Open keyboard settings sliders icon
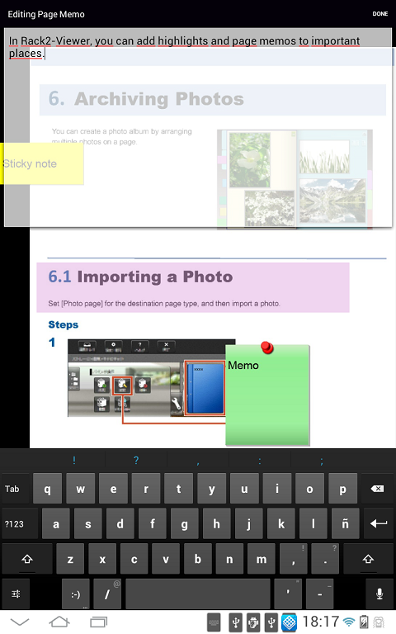 coord(16,594)
